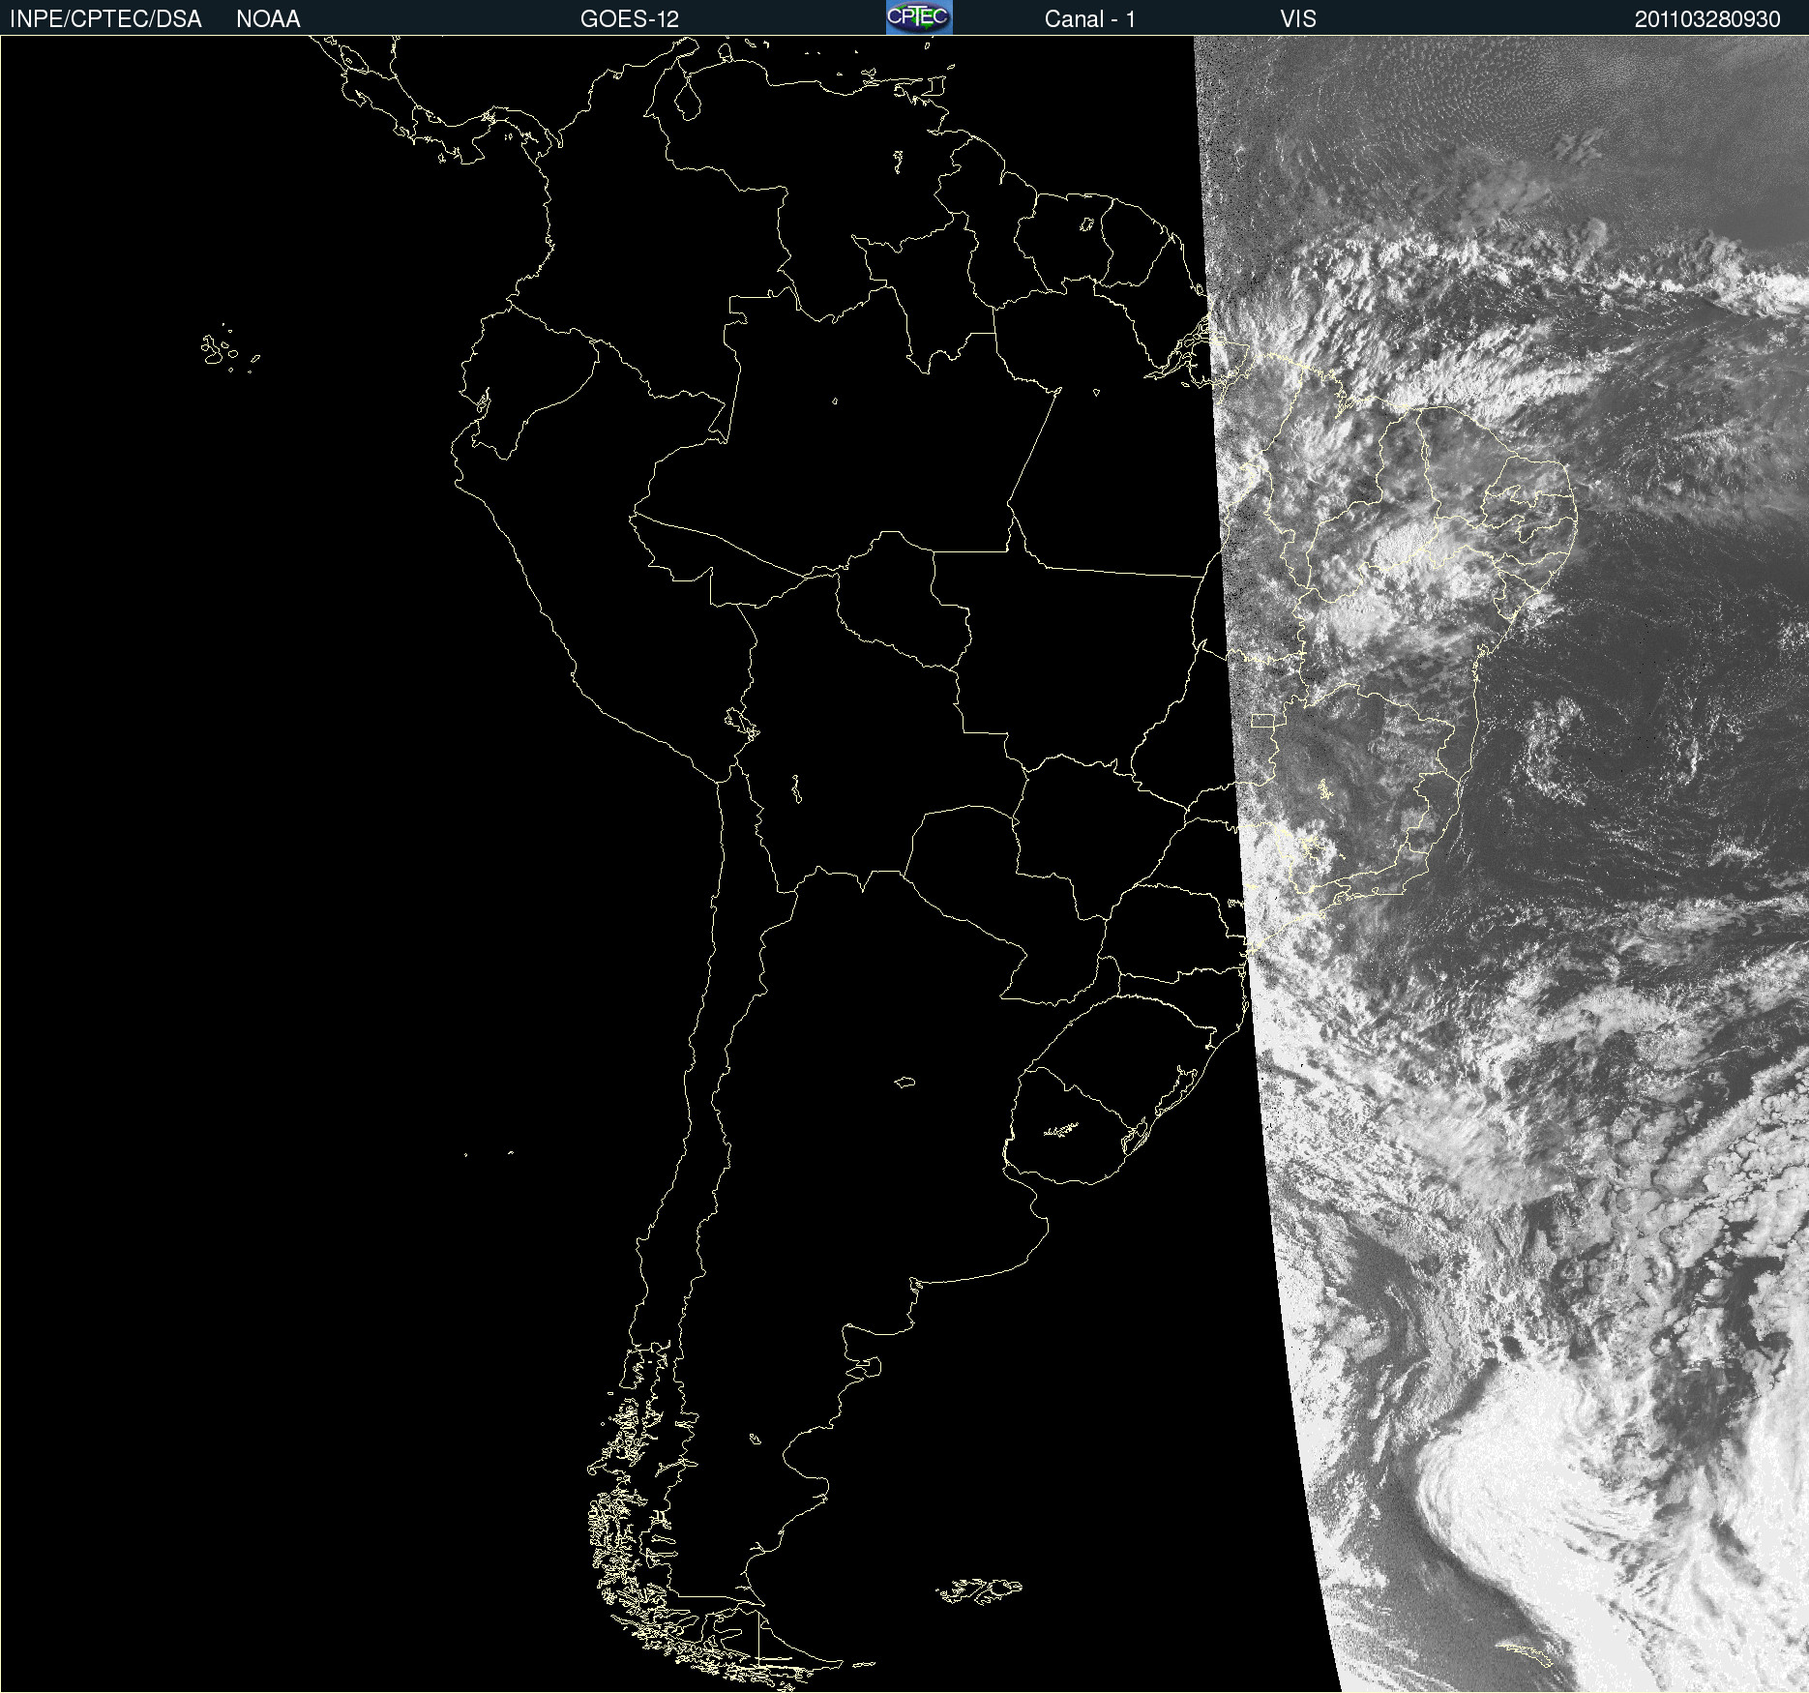
Task: Click the NOAA label in header
Action: coord(268,19)
